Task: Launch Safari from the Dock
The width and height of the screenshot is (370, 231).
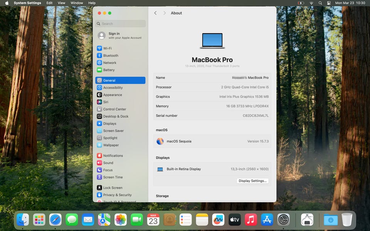Action: click(x=55, y=220)
